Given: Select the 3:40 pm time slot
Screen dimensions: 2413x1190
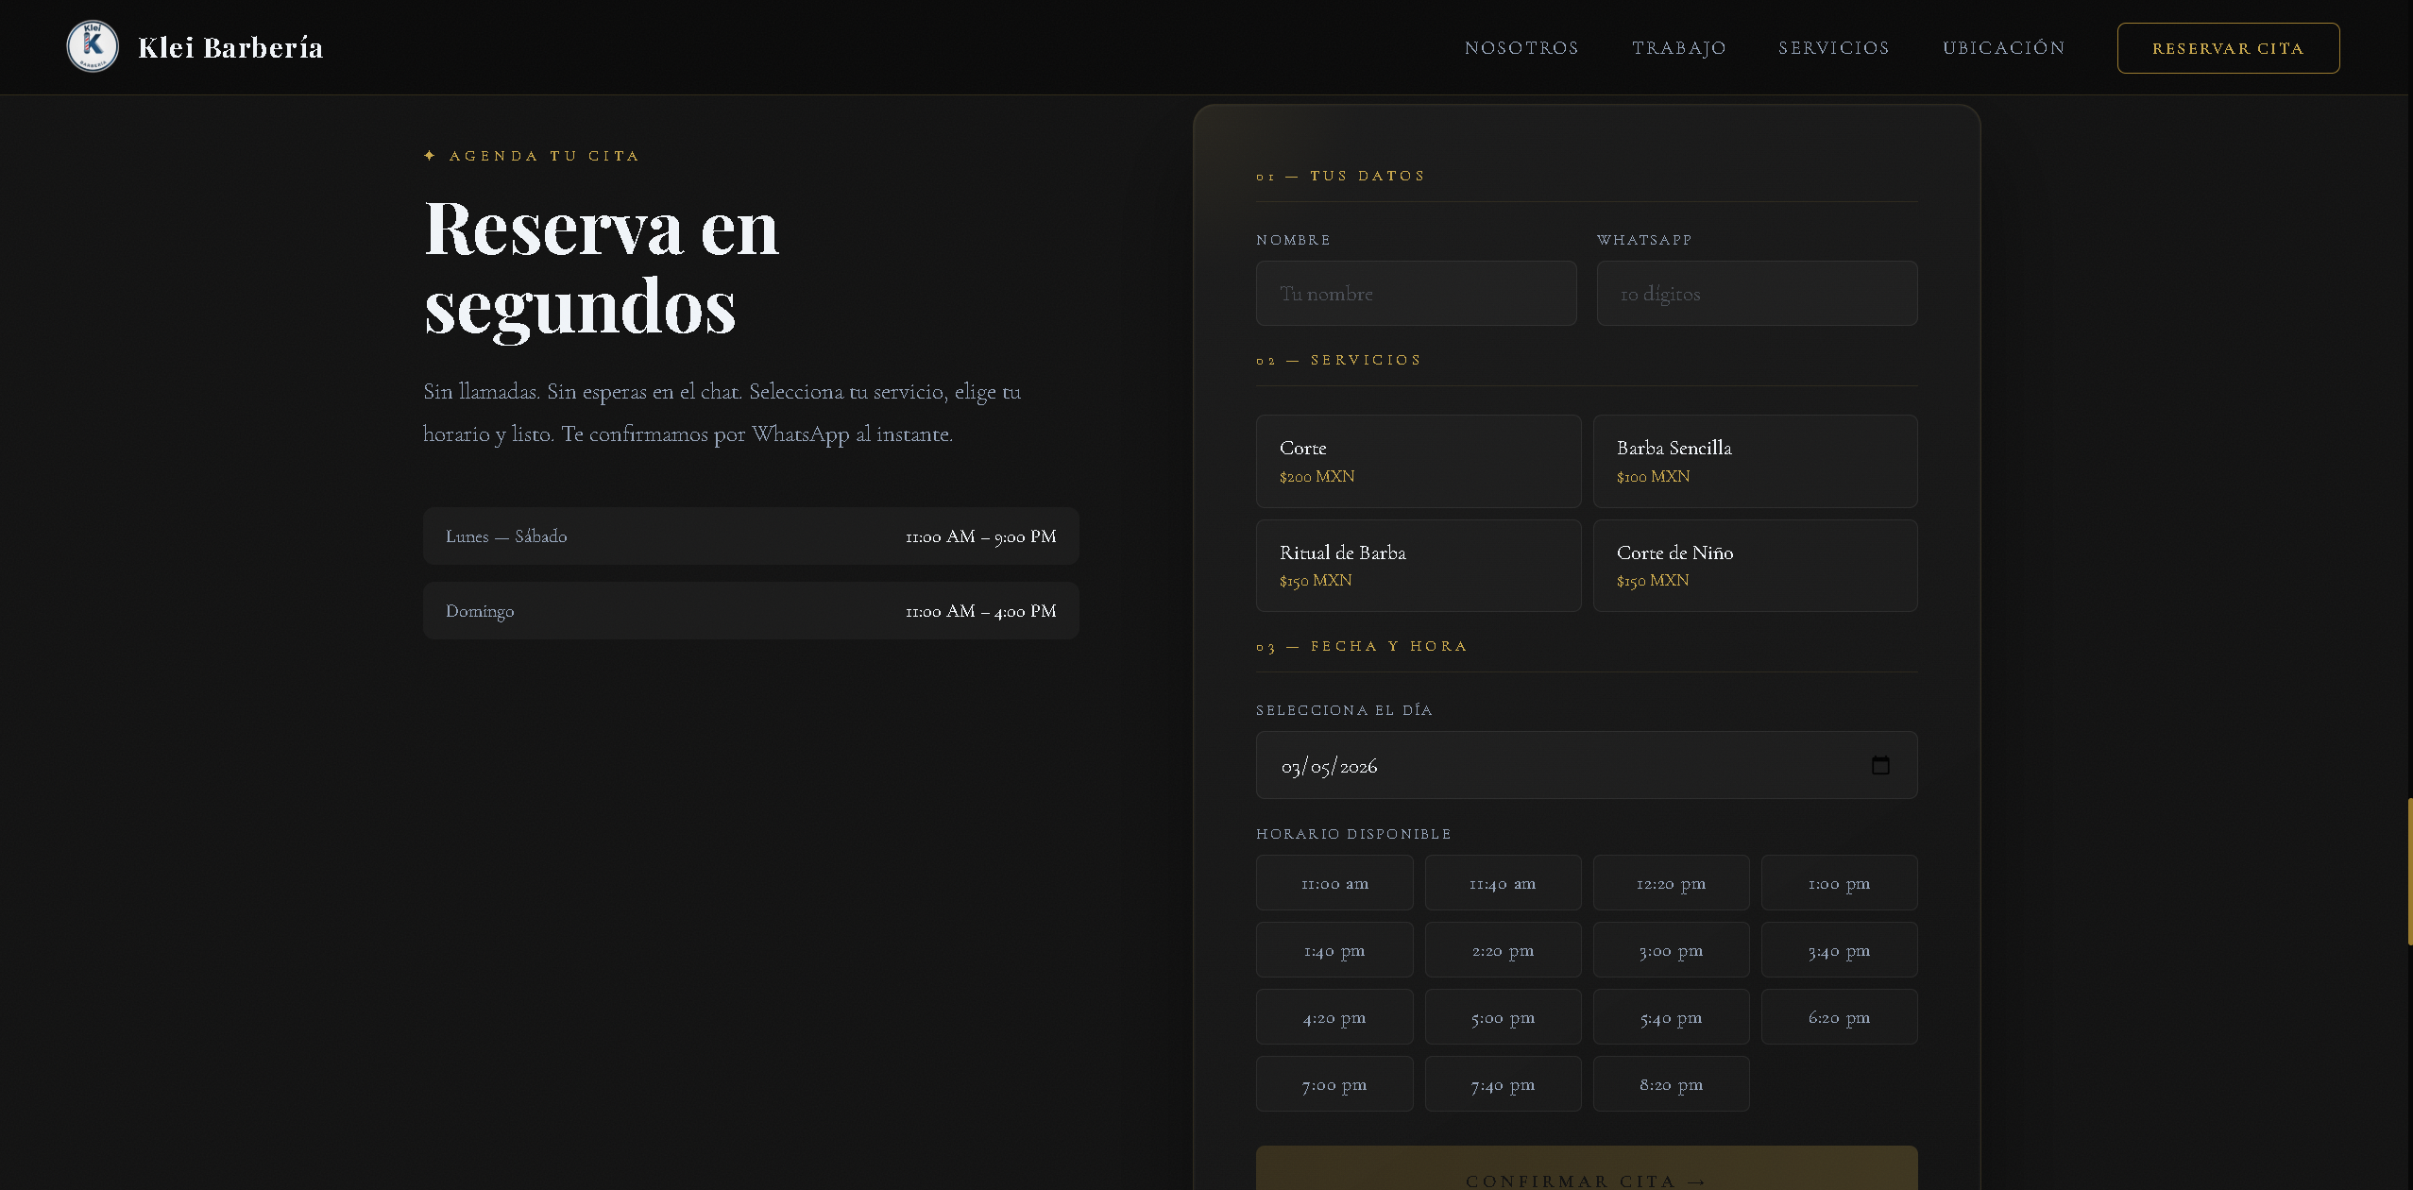Looking at the screenshot, I should 1839,950.
